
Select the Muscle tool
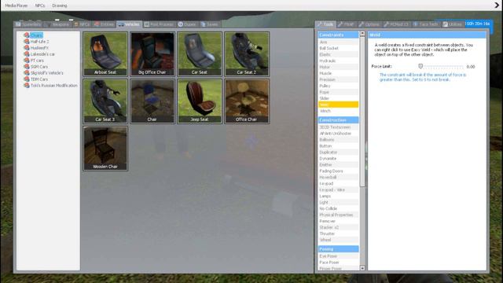pos(339,73)
